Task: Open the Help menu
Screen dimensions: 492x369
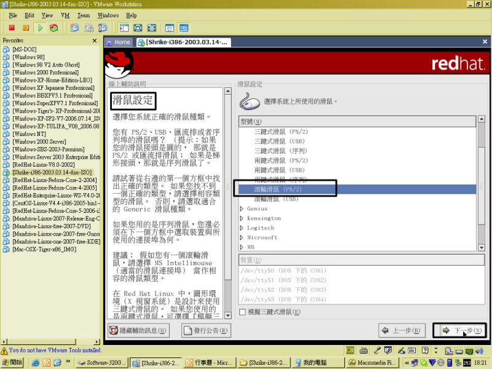Action: pyautogui.click(x=132, y=15)
